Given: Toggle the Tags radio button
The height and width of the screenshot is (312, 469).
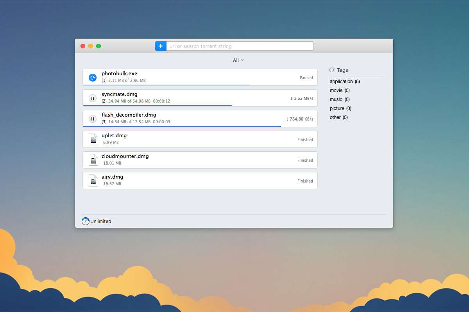Looking at the screenshot, I should 332,70.
